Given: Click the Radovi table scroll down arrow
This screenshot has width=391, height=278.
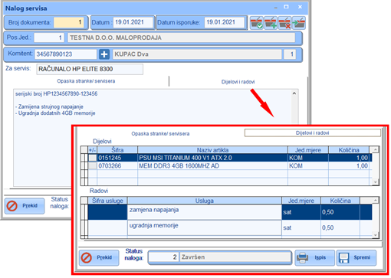Looking at the screenshot, I should [376, 235].
